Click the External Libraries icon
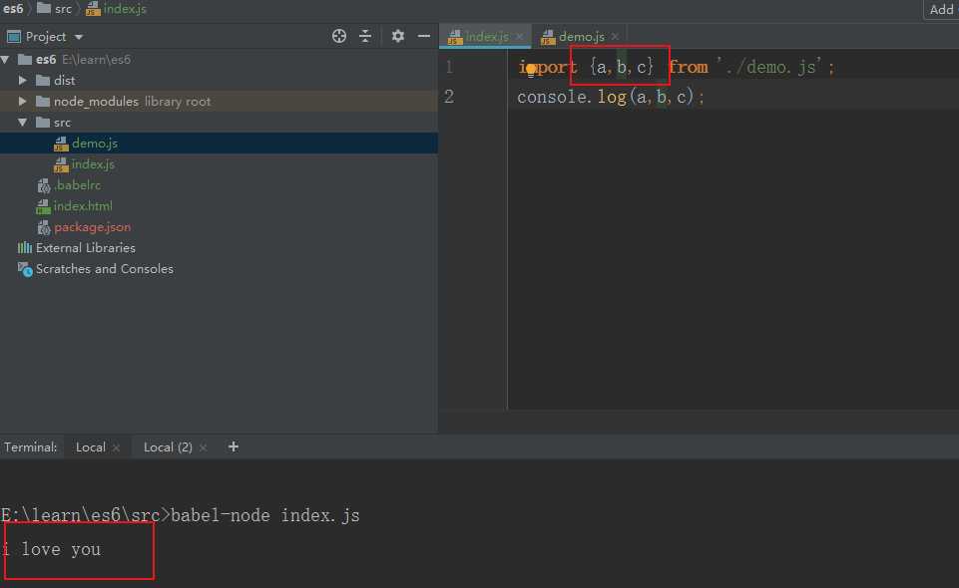The width and height of the screenshot is (959, 588). pyautogui.click(x=25, y=248)
